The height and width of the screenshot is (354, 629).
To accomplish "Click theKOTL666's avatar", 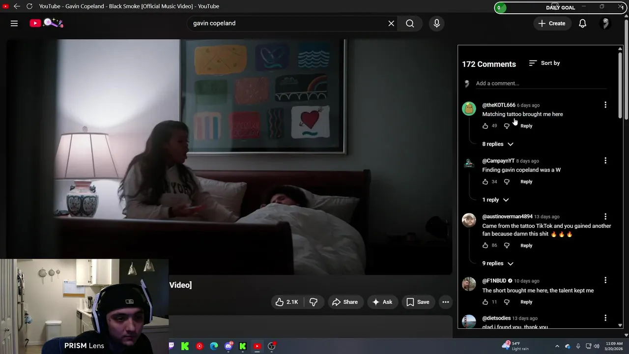I will click(x=469, y=109).
